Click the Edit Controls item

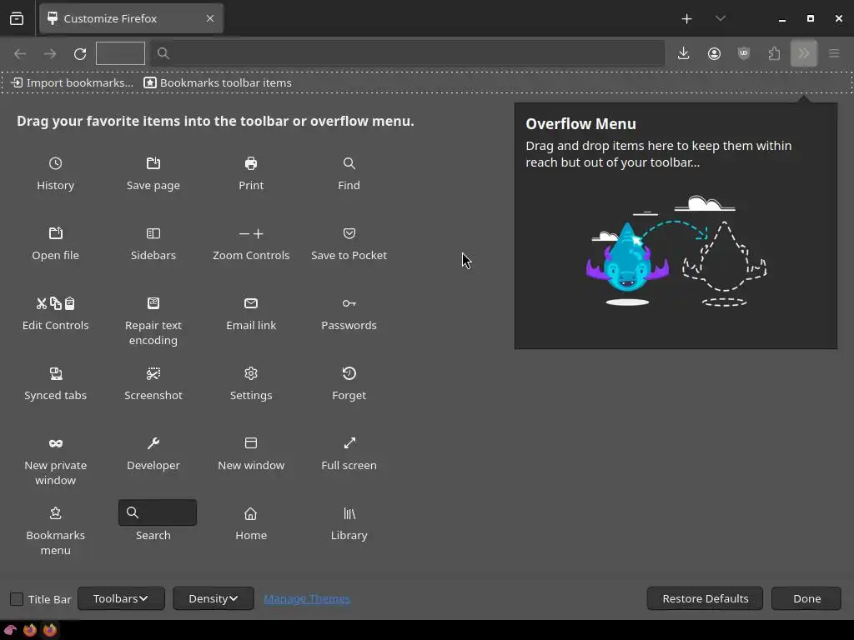pos(55,314)
